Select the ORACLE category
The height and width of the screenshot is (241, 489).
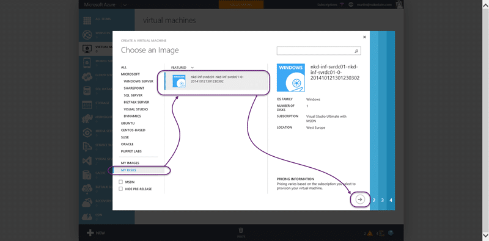127,144
